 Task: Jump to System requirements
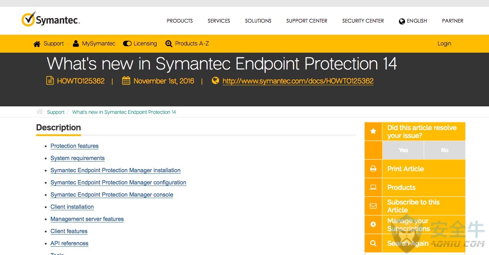[x=77, y=158]
